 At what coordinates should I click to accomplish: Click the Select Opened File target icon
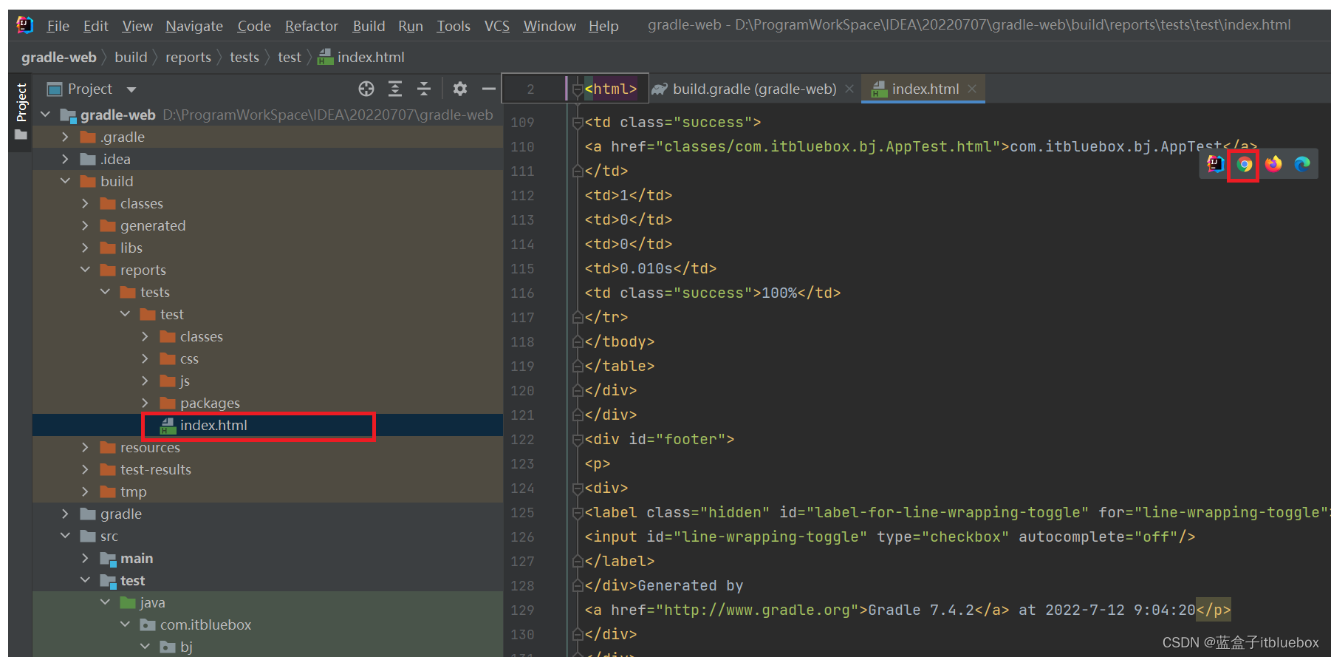tap(366, 89)
